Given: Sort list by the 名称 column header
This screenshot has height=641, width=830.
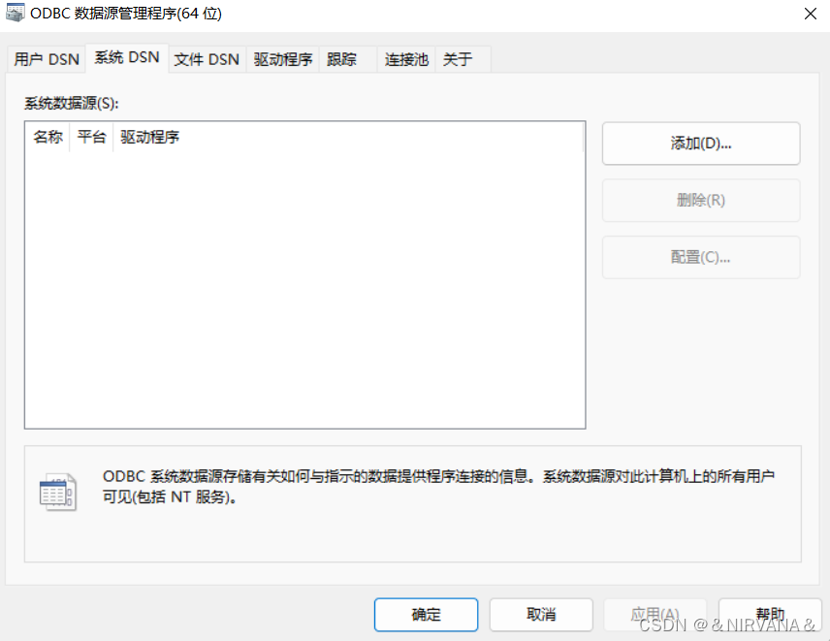Looking at the screenshot, I should click(48, 137).
